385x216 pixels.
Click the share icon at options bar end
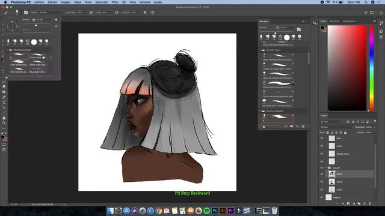pos(381,12)
